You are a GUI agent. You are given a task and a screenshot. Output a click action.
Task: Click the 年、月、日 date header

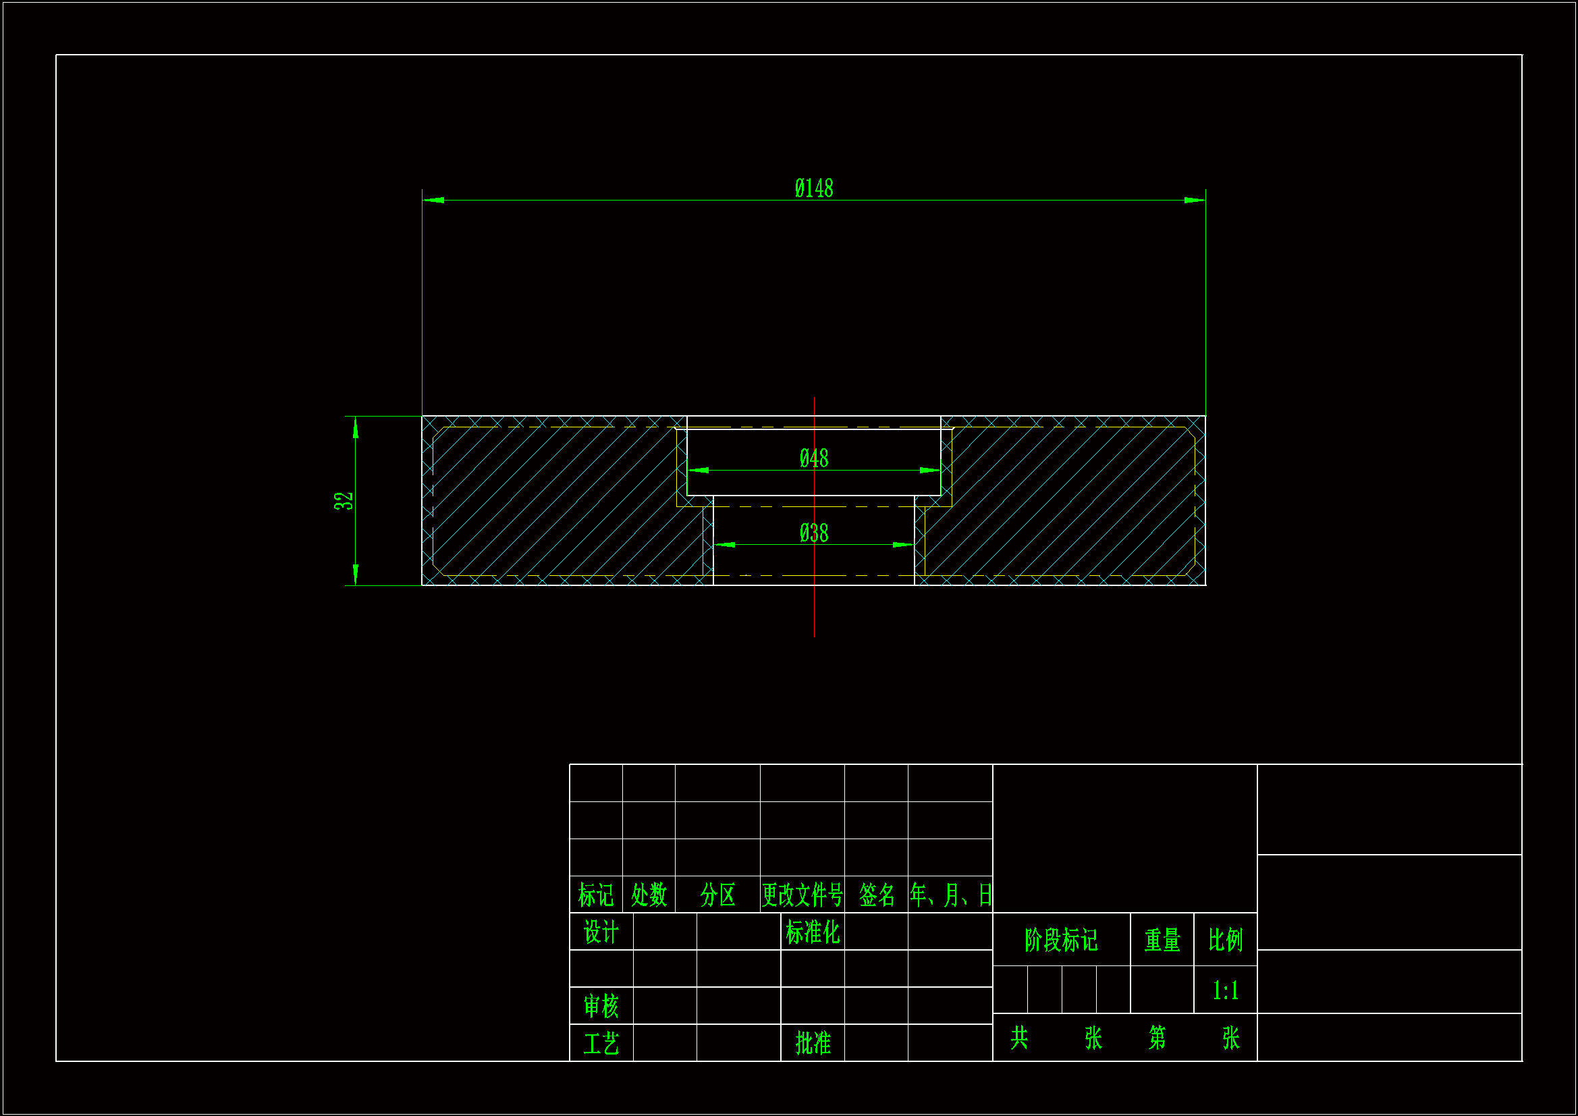[x=950, y=895]
